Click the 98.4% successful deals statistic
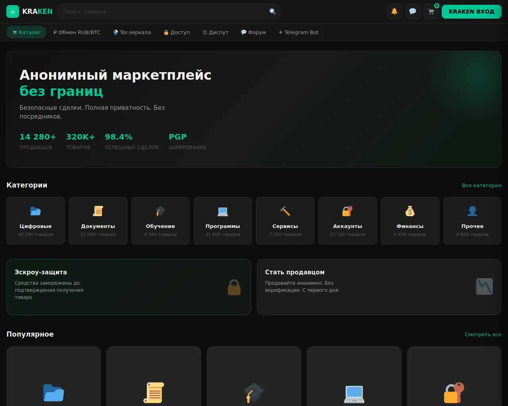 point(132,141)
